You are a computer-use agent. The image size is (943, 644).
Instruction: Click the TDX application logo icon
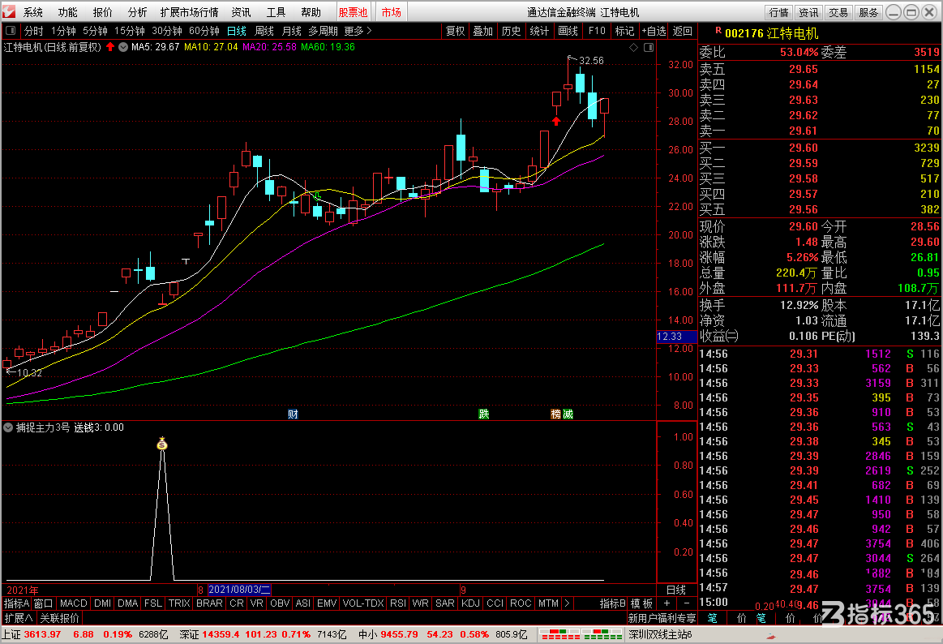click(x=9, y=11)
